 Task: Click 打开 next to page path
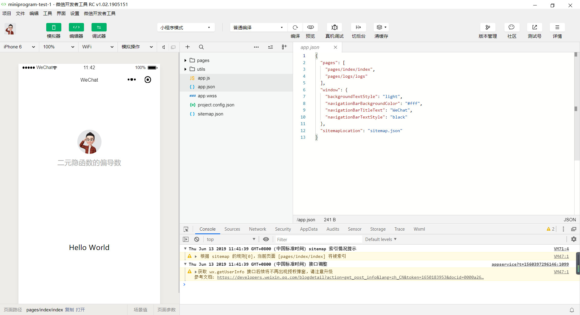[x=80, y=310]
